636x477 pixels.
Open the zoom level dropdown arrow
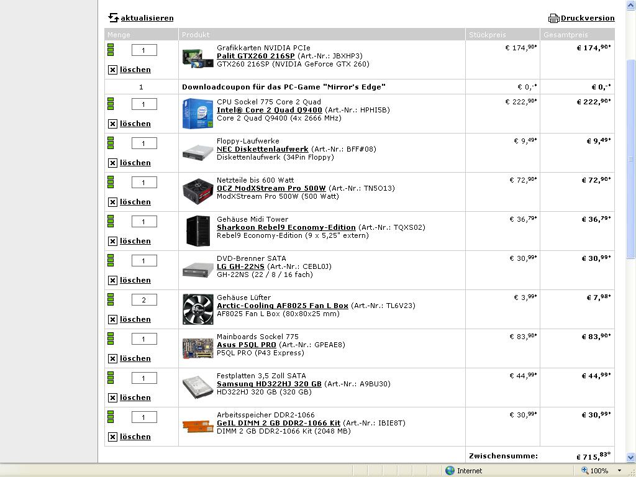point(619,471)
